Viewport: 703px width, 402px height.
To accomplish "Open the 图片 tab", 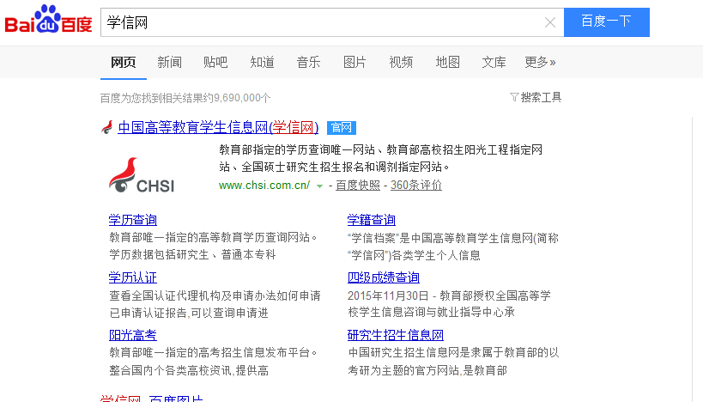I will point(355,63).
